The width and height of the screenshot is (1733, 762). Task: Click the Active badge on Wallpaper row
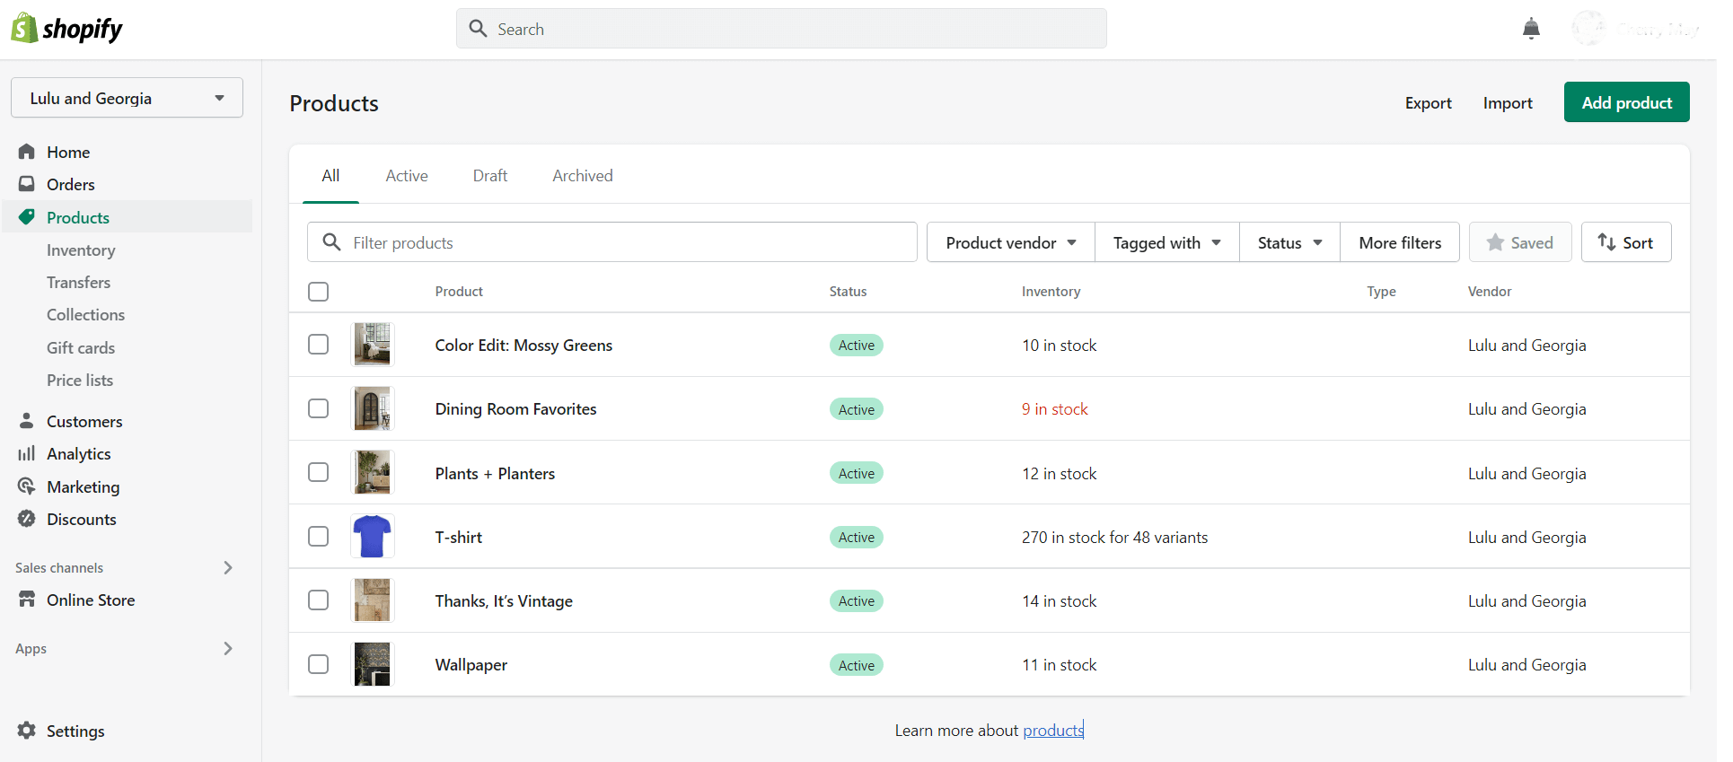(x=856, y=665)
